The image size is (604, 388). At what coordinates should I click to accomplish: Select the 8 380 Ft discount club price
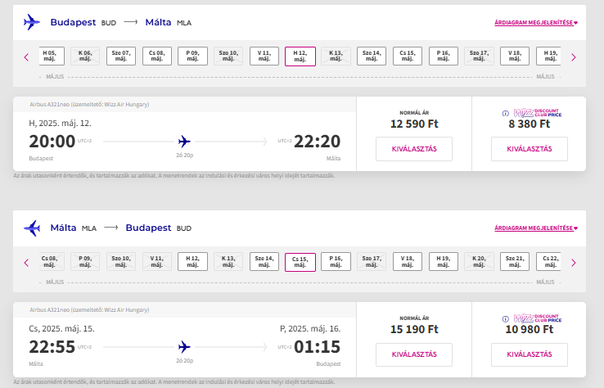530,149
